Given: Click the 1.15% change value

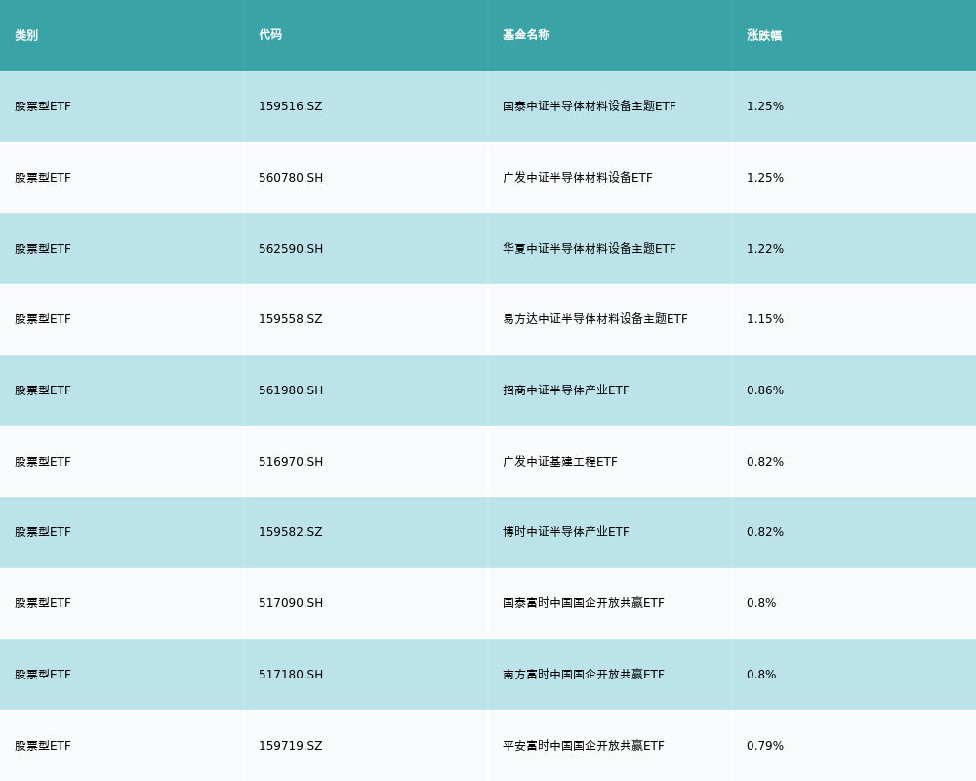Looking at the screenshot, I should 765,319.
